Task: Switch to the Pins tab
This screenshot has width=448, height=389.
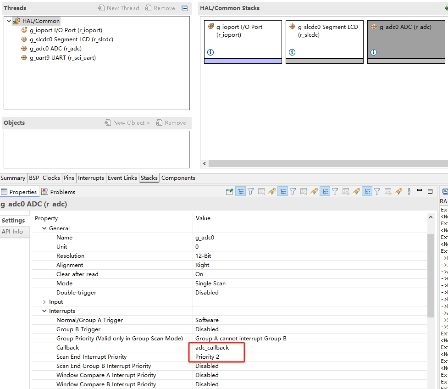Action: pyautogui.click(x=69, y=178)
